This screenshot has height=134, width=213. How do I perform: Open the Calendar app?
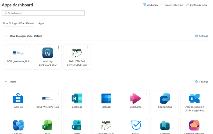106,103
